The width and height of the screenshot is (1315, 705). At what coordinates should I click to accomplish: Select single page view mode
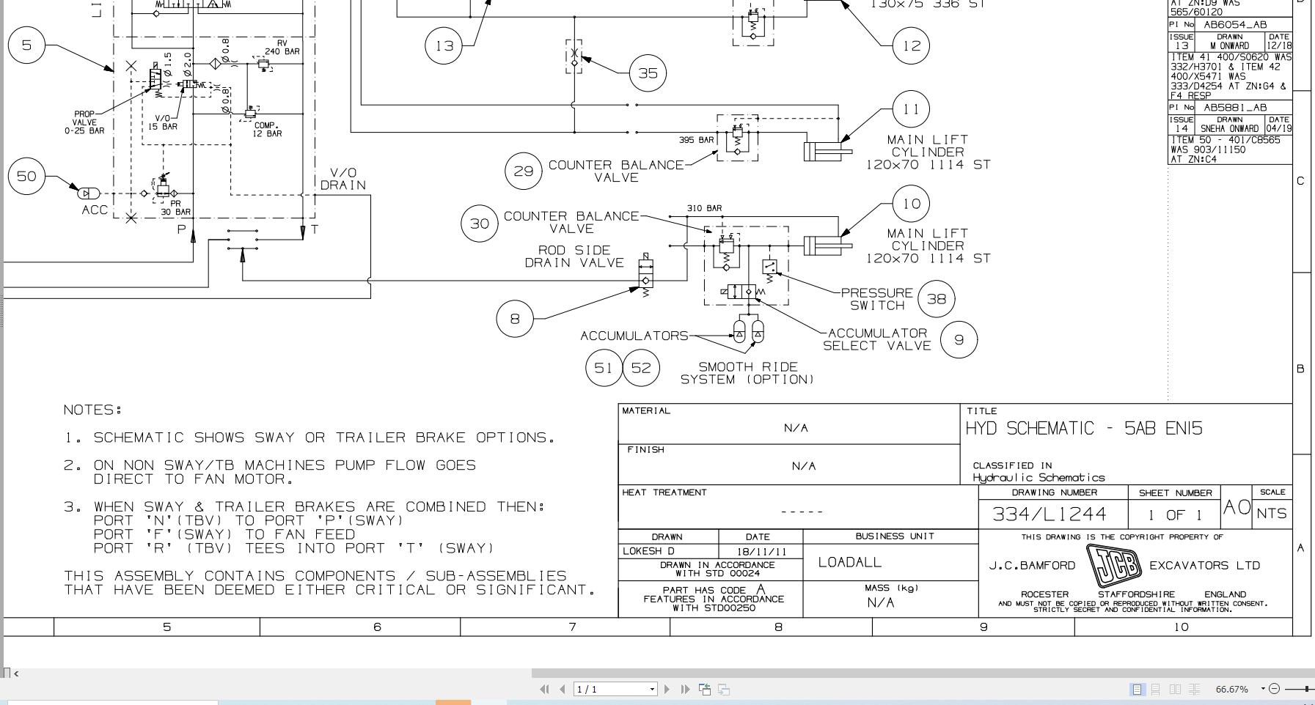(1137, 689)
